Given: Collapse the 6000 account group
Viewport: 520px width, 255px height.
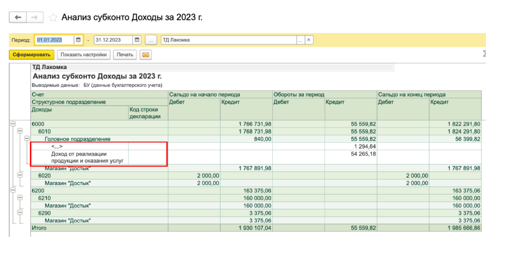Looking at the screenshot, I should [x=13, y=124].
